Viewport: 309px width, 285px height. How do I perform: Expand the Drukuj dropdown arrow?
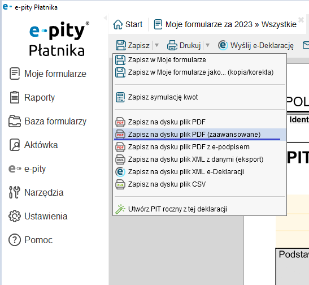point(207,45)
